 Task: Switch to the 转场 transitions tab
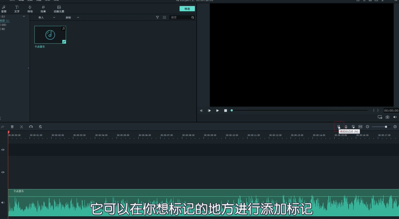(30, 9)
